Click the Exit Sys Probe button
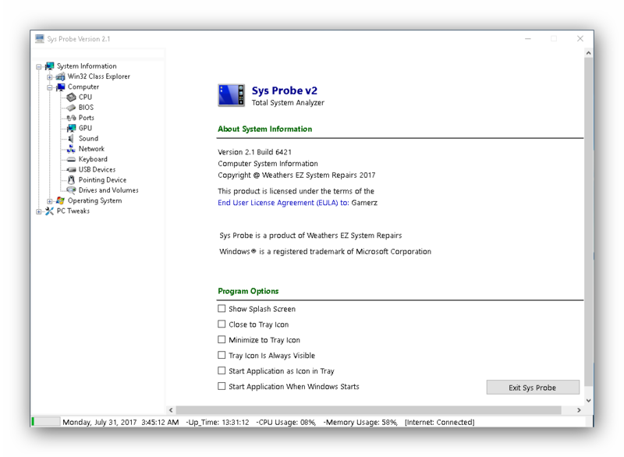The height and width of the screenshot is (457, 624). tap(533, 388)
